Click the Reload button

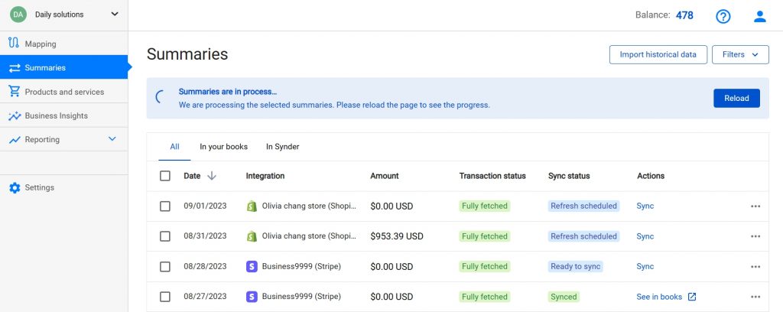tap(736, 99)
